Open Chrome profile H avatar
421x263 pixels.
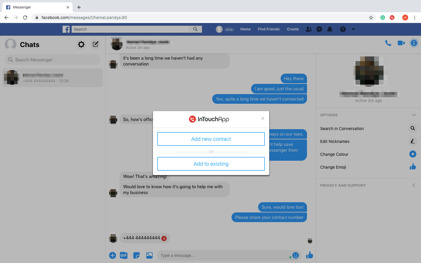click(405, 18)
